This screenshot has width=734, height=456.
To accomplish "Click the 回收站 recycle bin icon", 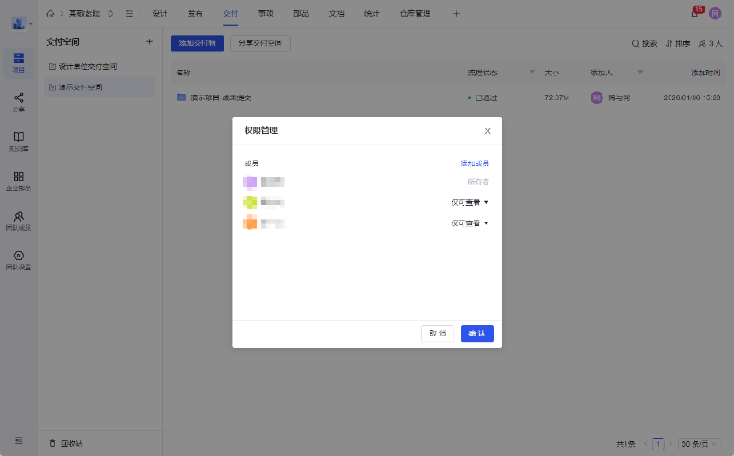I will 52,443.
